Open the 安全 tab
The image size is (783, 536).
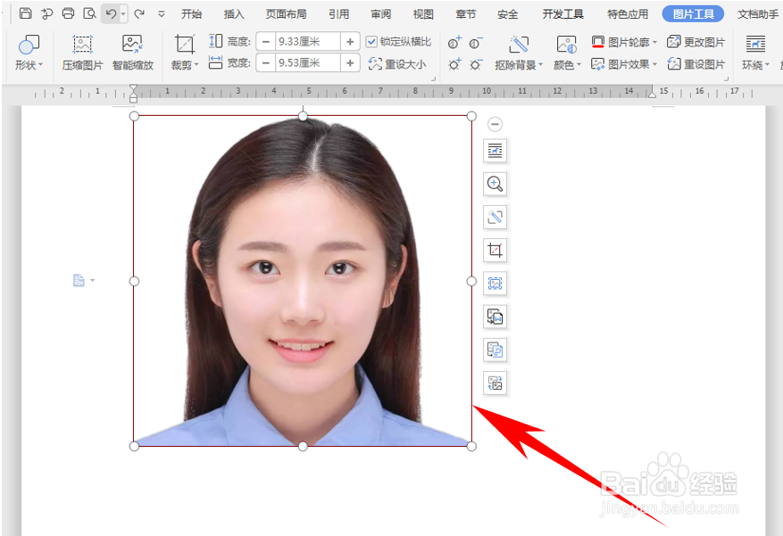pyautogui.click(x=507, y=14)
